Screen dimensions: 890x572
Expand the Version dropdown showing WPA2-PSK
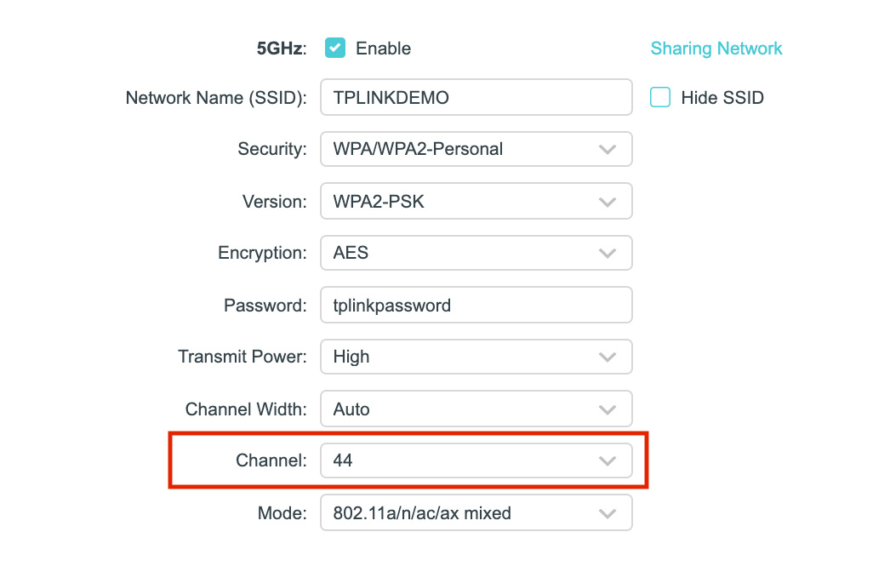coord(476,202)
